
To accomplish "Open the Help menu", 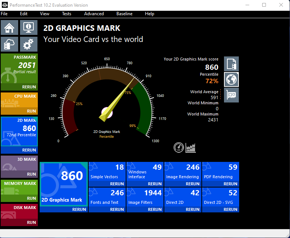I will (x=149, y=14).
